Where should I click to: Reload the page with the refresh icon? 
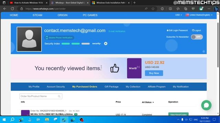click(x=12, y=9)
